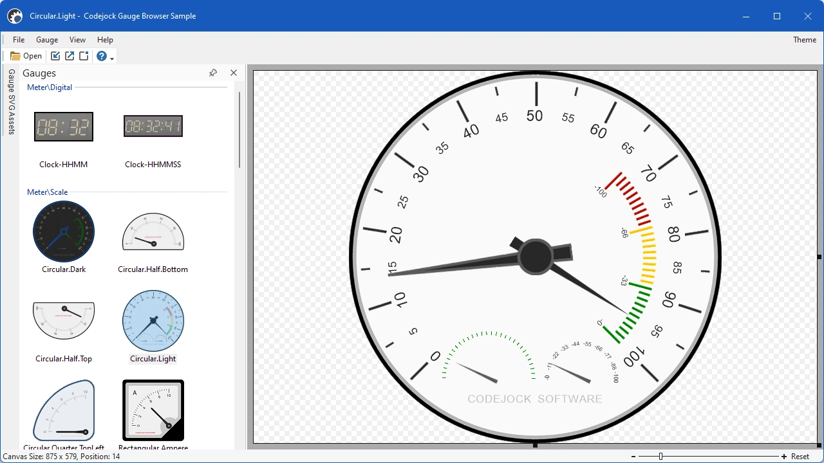
Task: Click the Open folder toolbar button
Action: click(x=26, y=56)
